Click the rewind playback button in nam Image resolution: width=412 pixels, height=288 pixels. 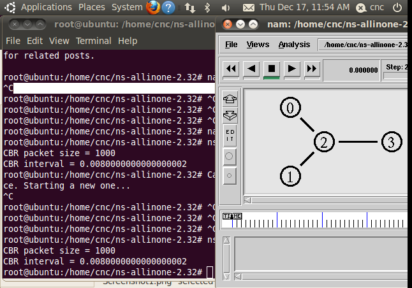click(231, 70)
